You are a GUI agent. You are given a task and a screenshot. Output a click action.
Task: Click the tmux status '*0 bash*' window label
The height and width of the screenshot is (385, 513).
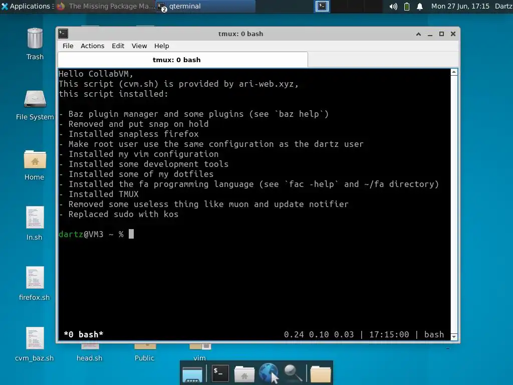click(x=84, y=334)
